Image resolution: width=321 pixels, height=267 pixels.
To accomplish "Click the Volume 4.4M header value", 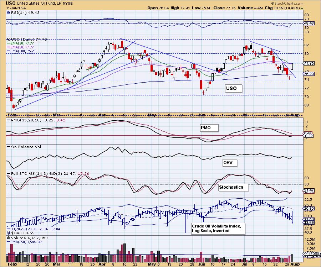I will (250, 8).
